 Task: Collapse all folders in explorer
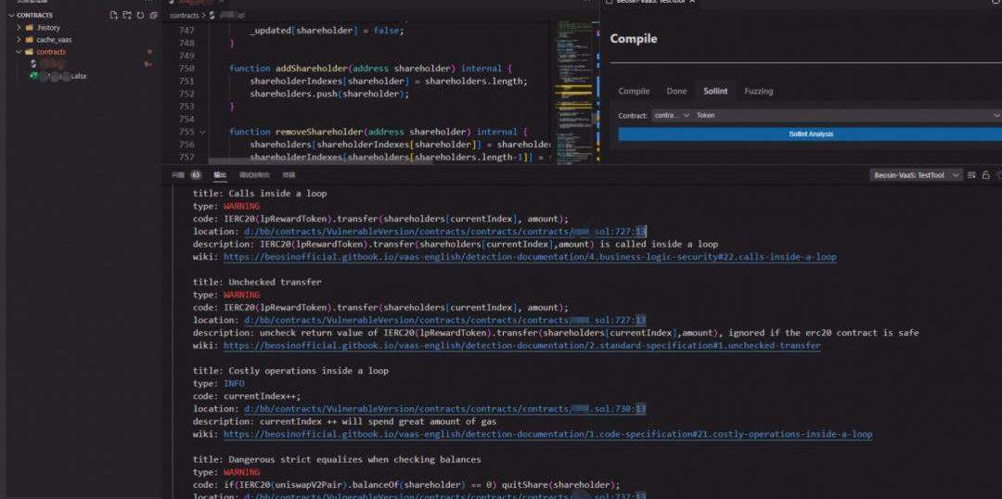152,15
